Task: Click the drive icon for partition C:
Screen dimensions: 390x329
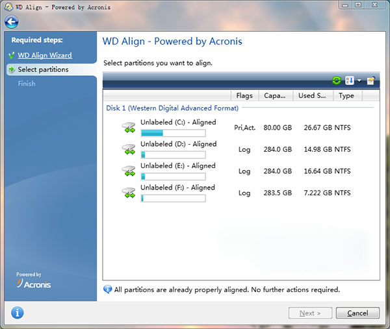Action: click(x=129, y=127)
